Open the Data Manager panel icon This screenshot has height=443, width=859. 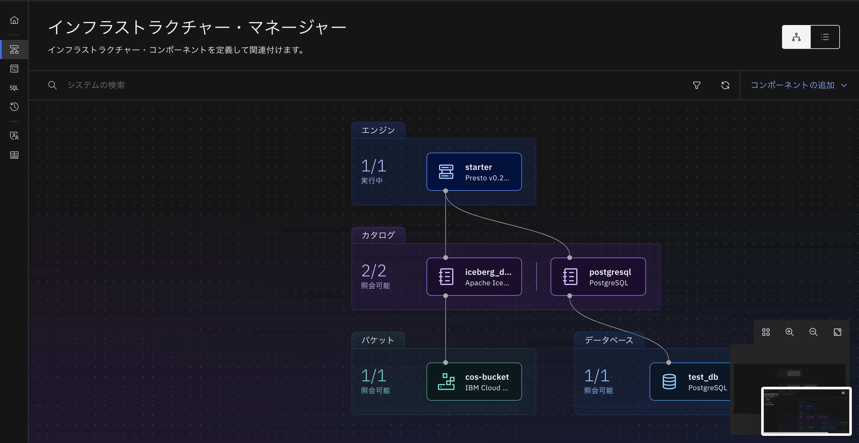[x=14, y=68]
